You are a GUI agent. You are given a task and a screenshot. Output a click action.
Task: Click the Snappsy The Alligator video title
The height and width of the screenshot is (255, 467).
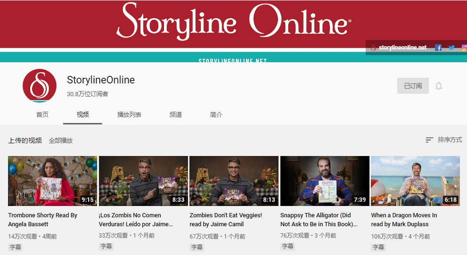[x=319, y=220]
